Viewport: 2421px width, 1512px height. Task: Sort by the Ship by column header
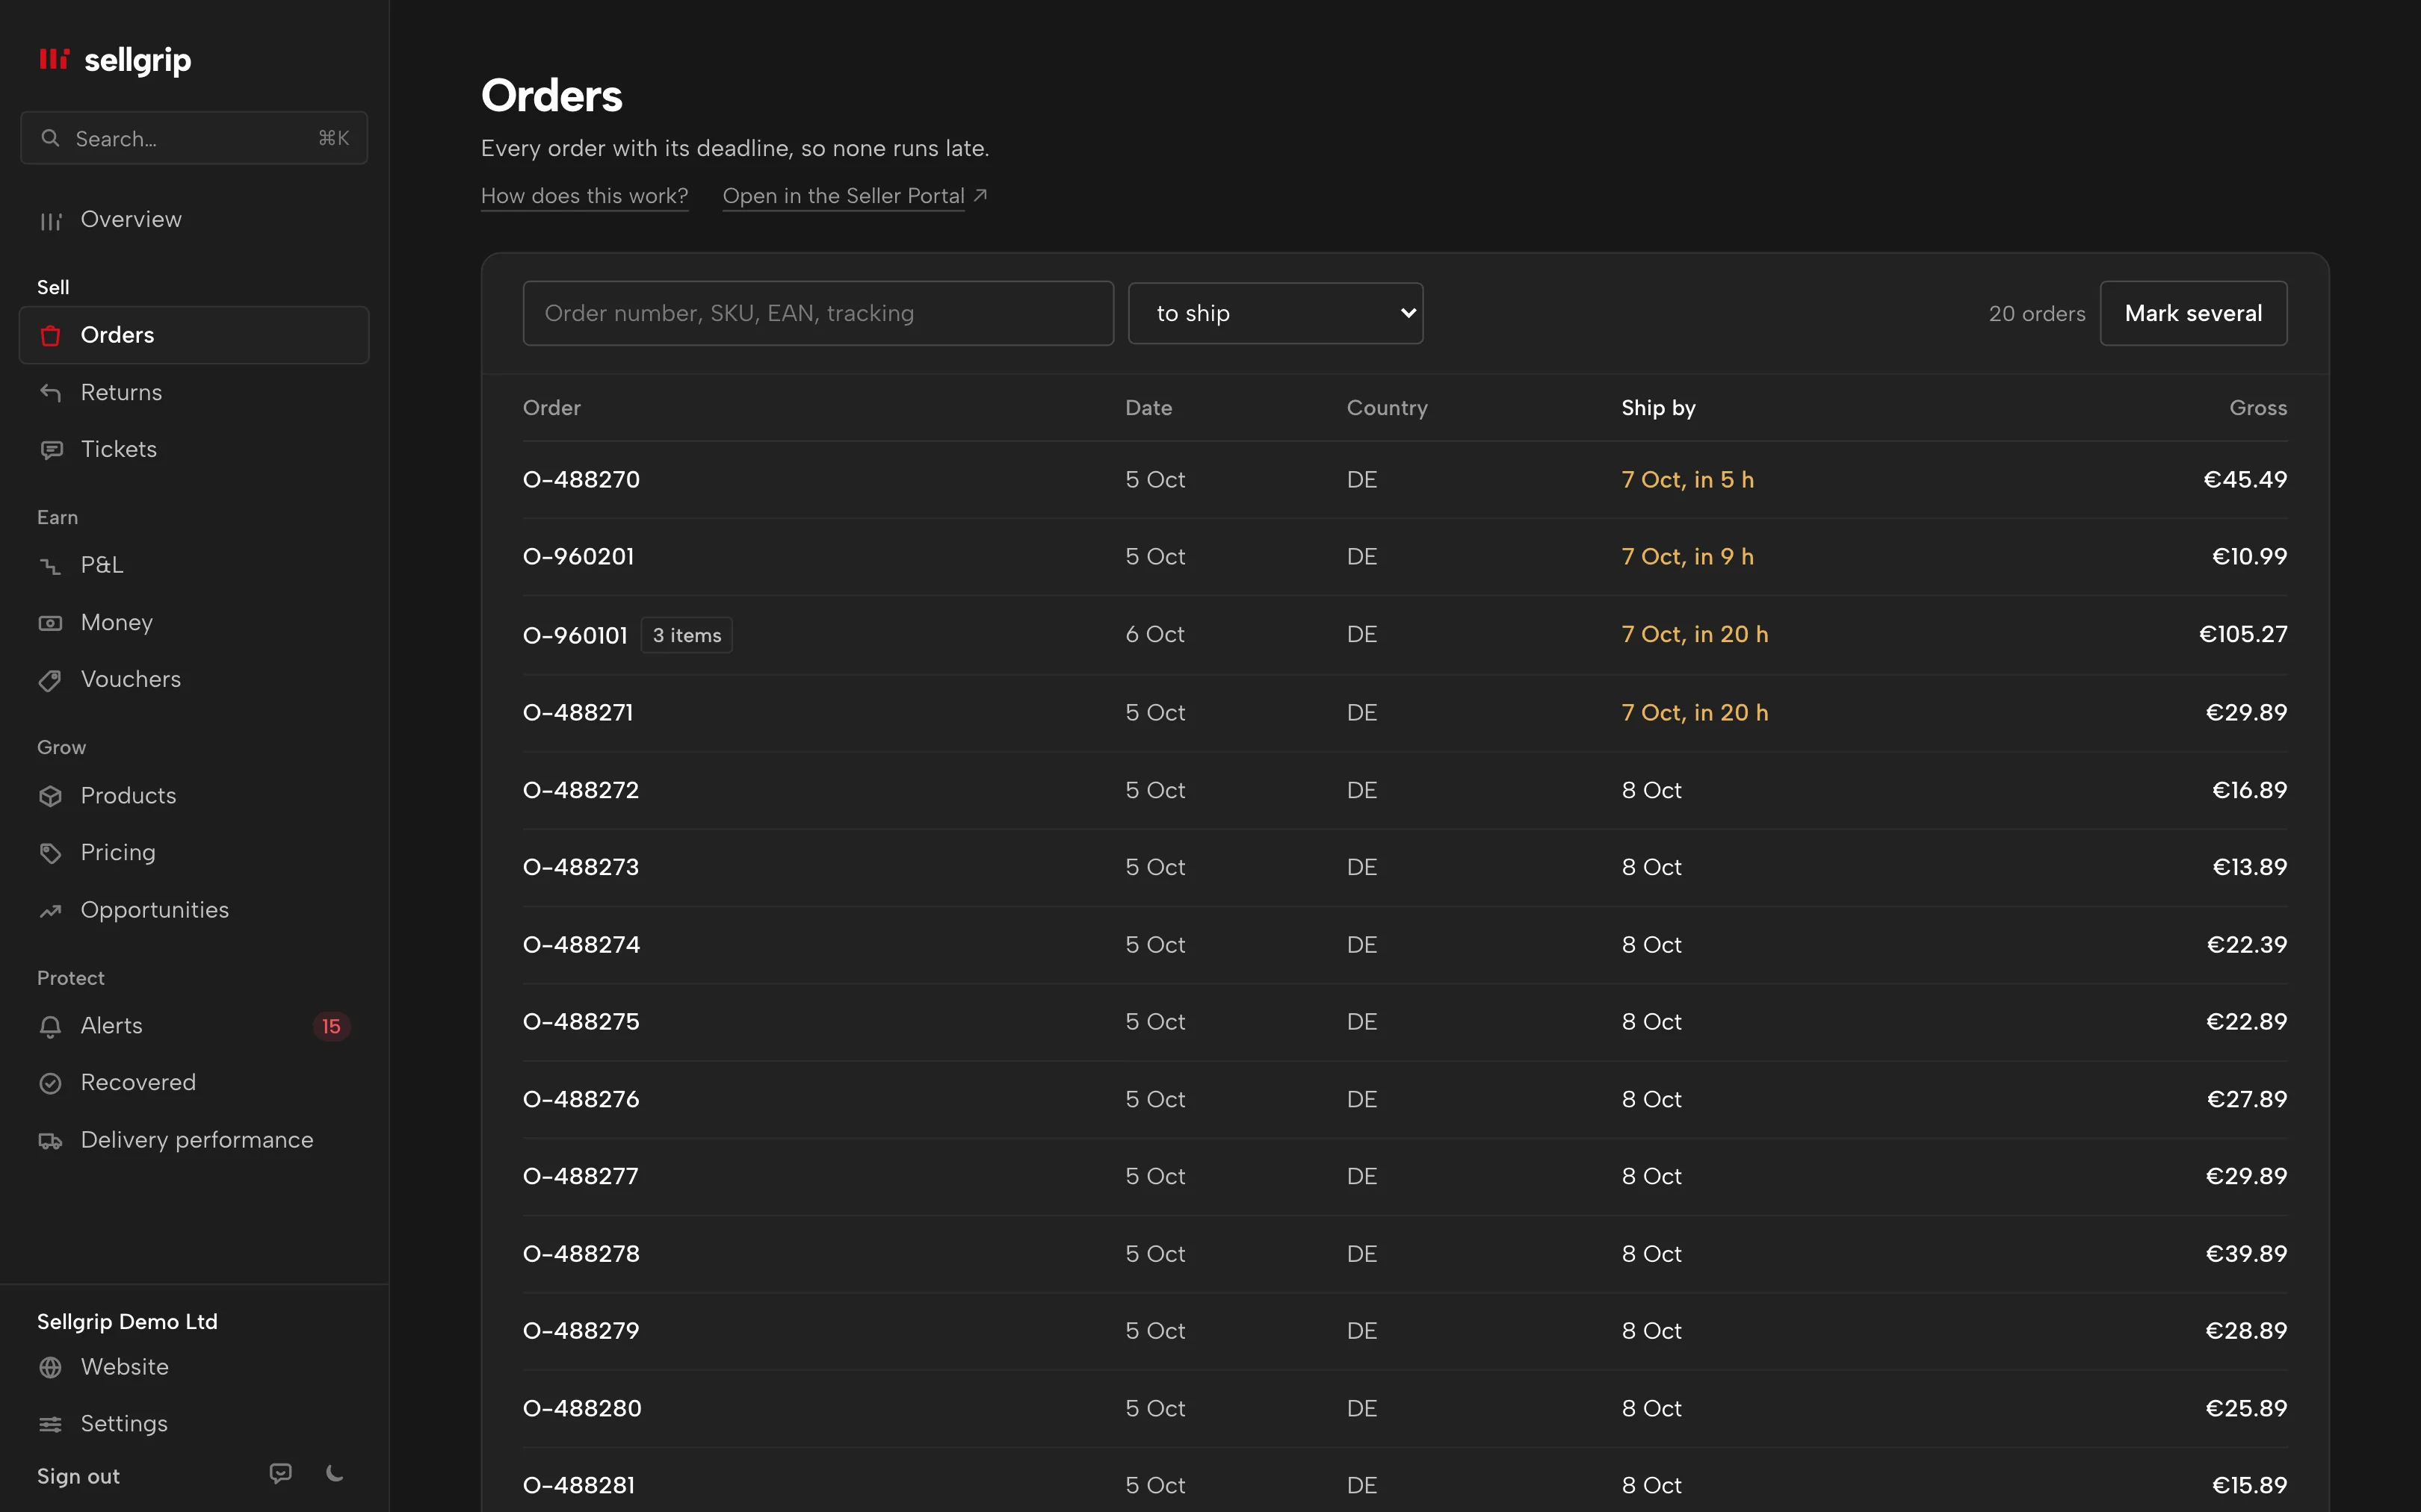point(1657,408)
